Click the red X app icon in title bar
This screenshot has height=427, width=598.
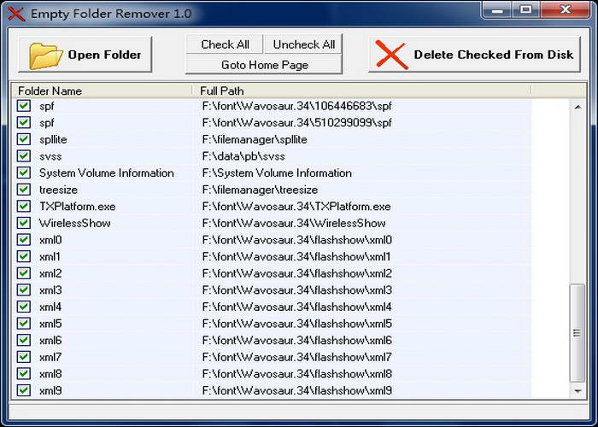[16, 14]
